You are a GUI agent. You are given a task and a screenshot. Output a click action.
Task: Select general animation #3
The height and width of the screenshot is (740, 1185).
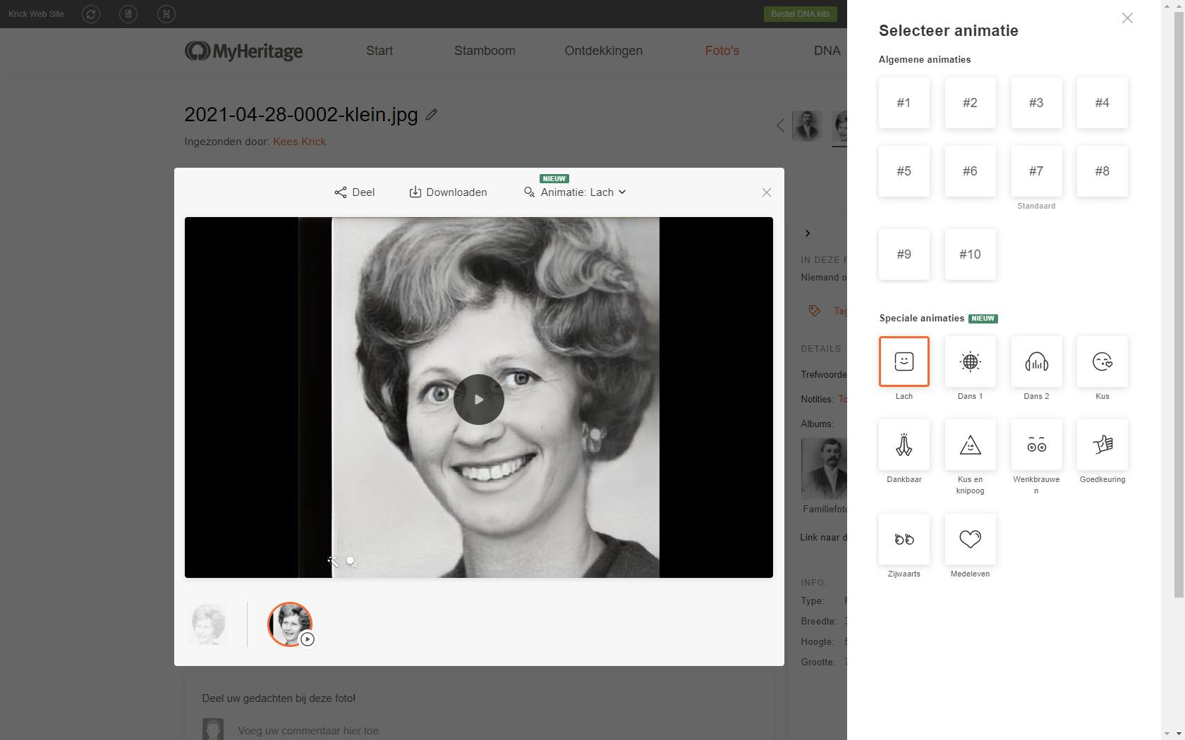[1036, 103]
